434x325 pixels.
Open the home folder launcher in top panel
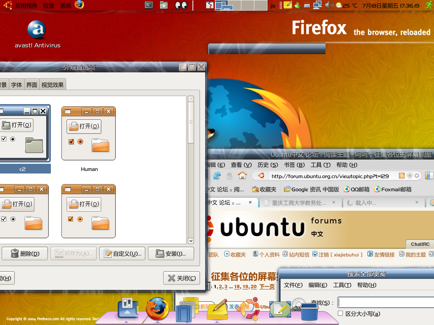pyautogui.click(x=164, y=5)
